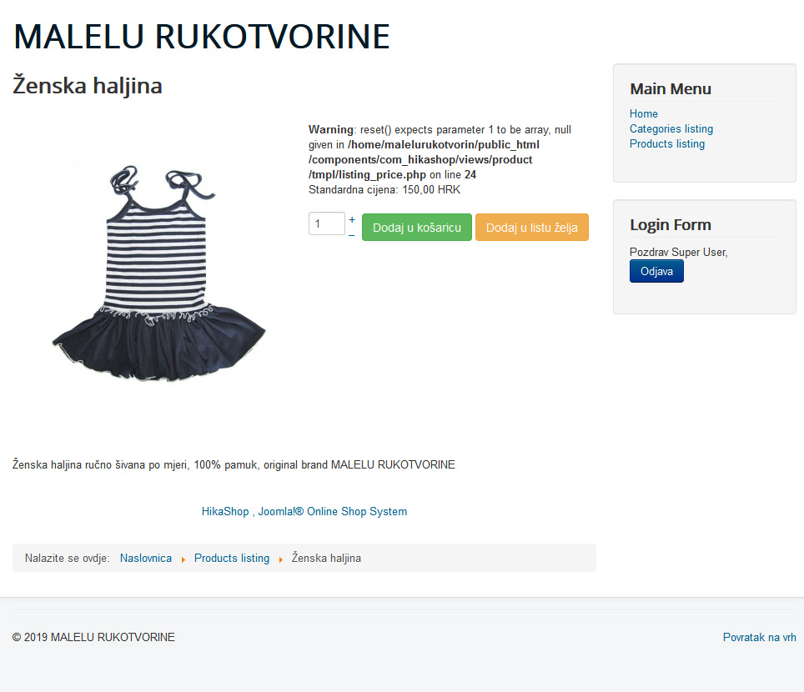
Task: Open Products listing in the breadcrumb
Action: (x=232, y=559)
